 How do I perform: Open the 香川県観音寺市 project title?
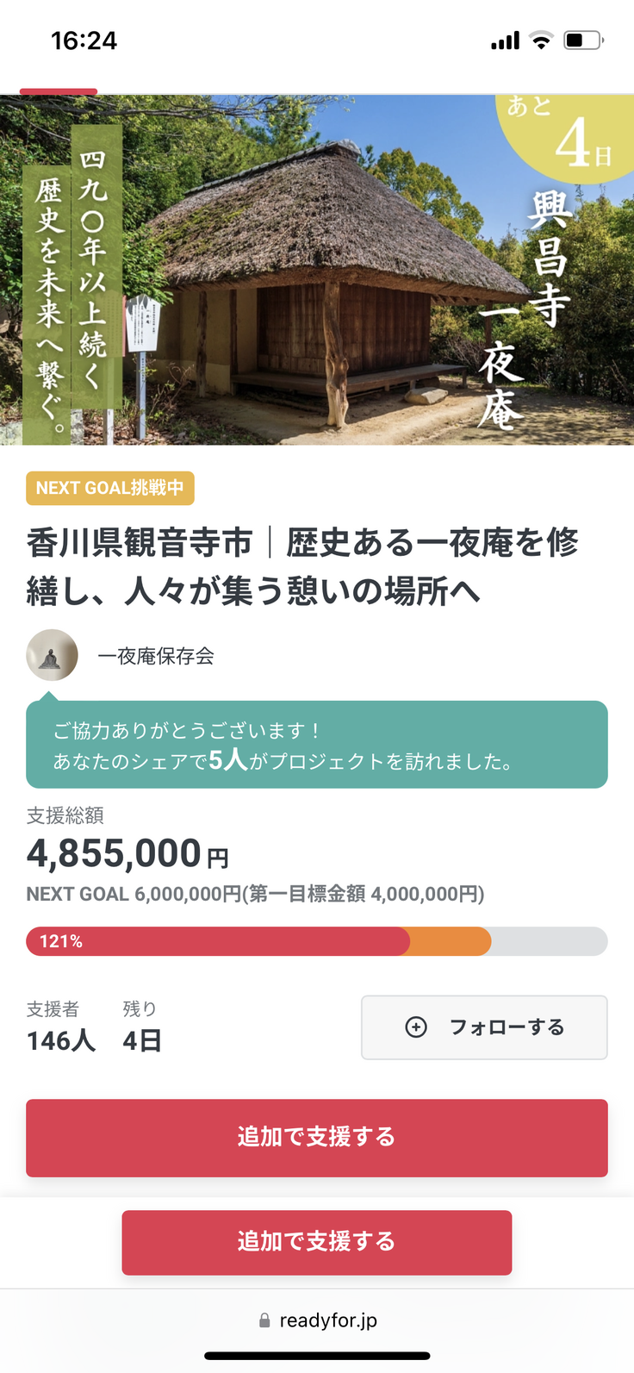tap(301, 566)
